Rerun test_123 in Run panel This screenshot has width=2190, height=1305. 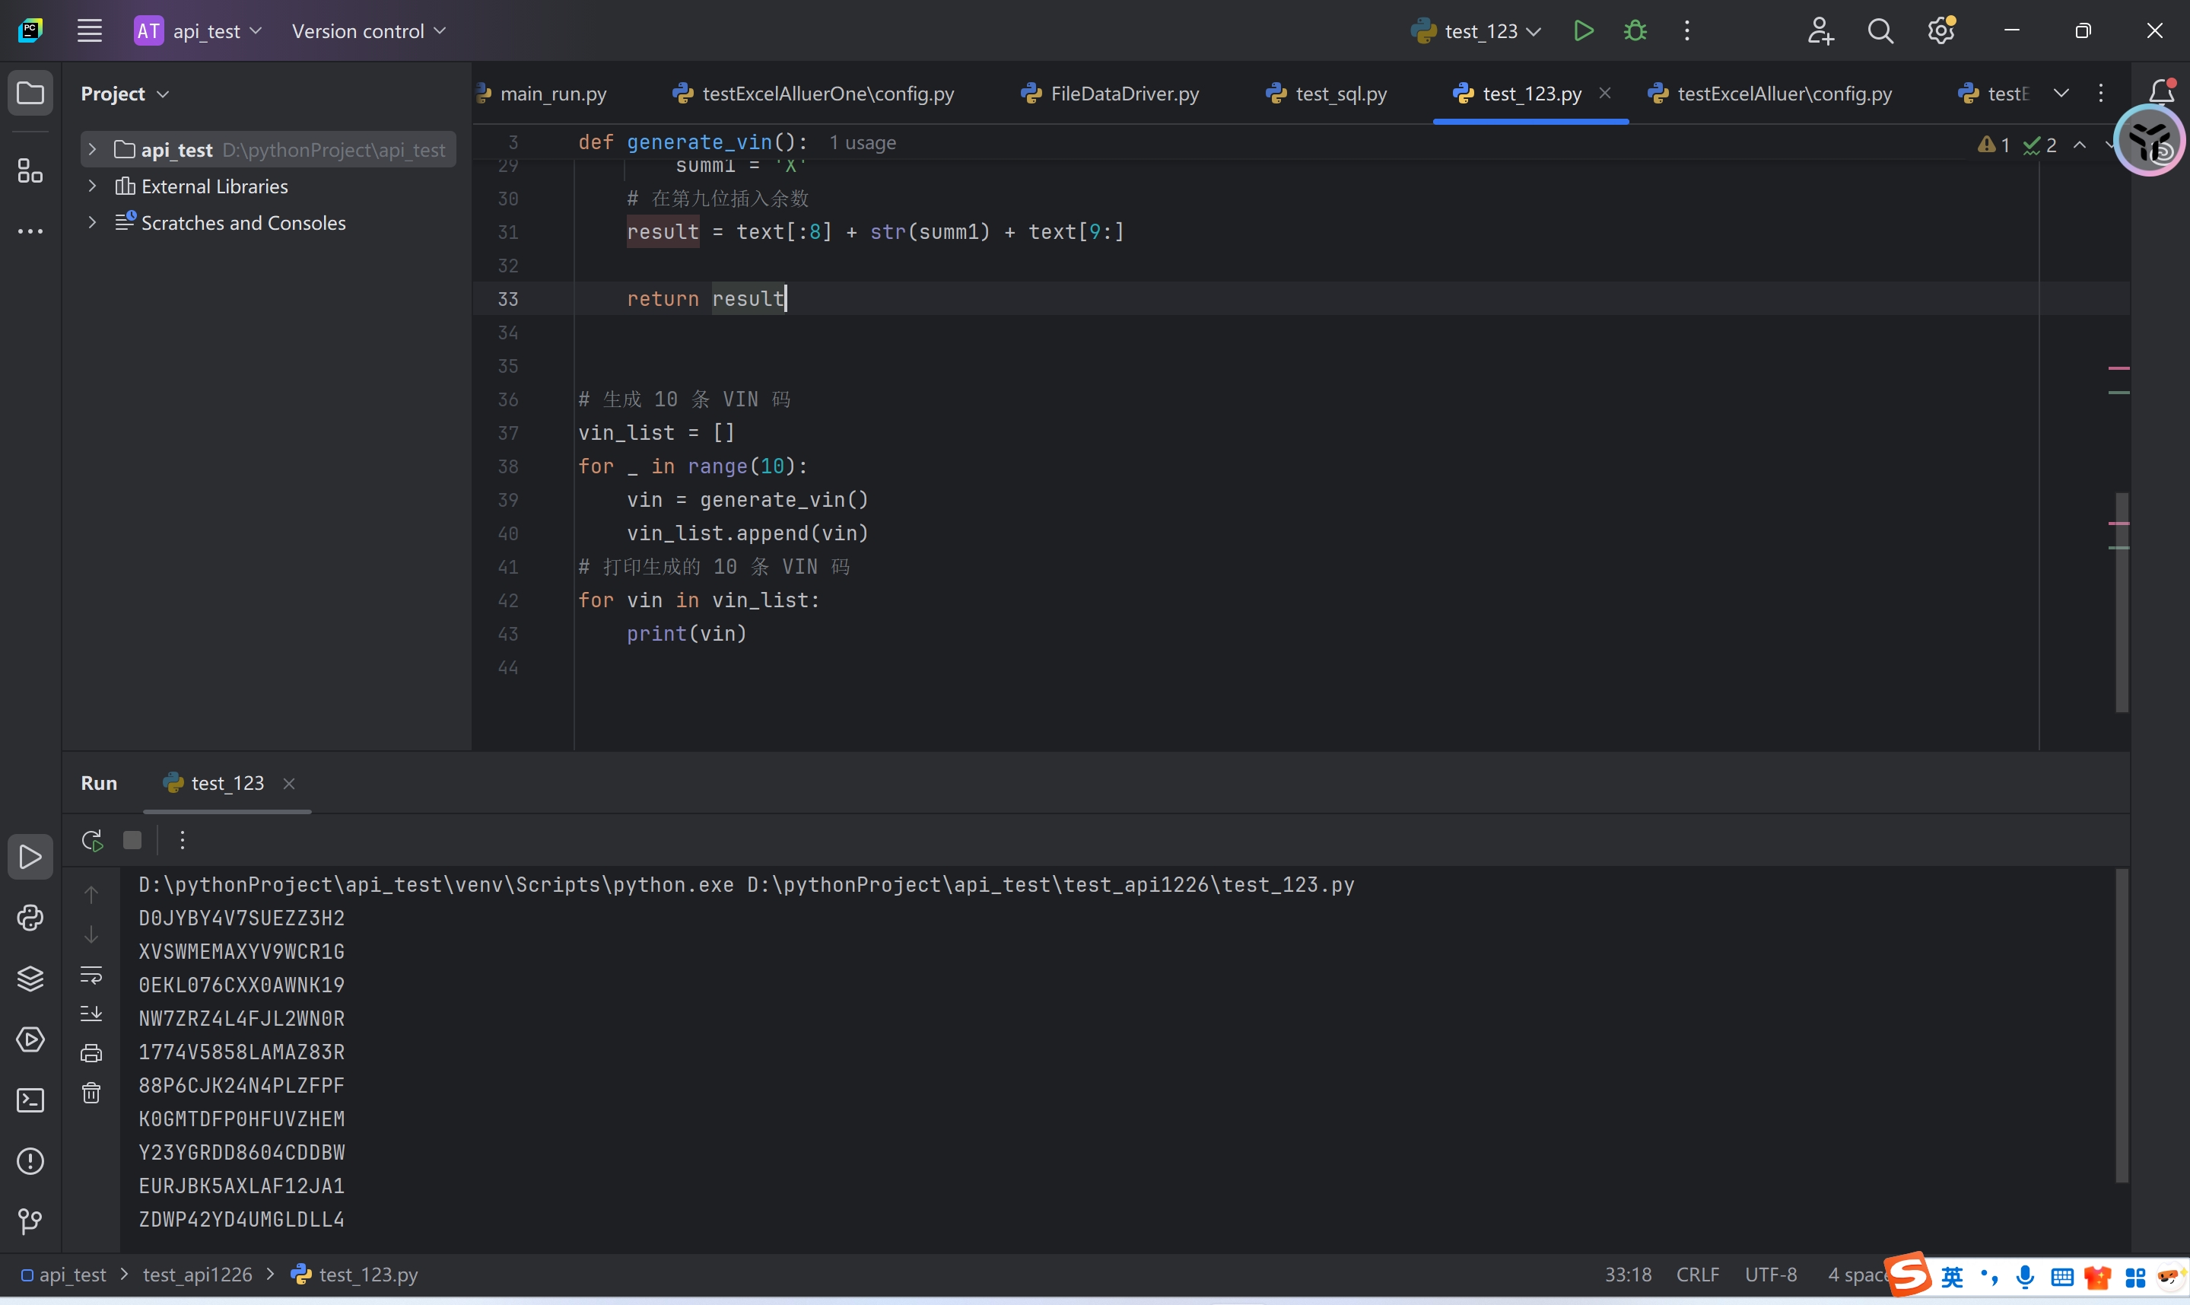click(x=91, y=841)
